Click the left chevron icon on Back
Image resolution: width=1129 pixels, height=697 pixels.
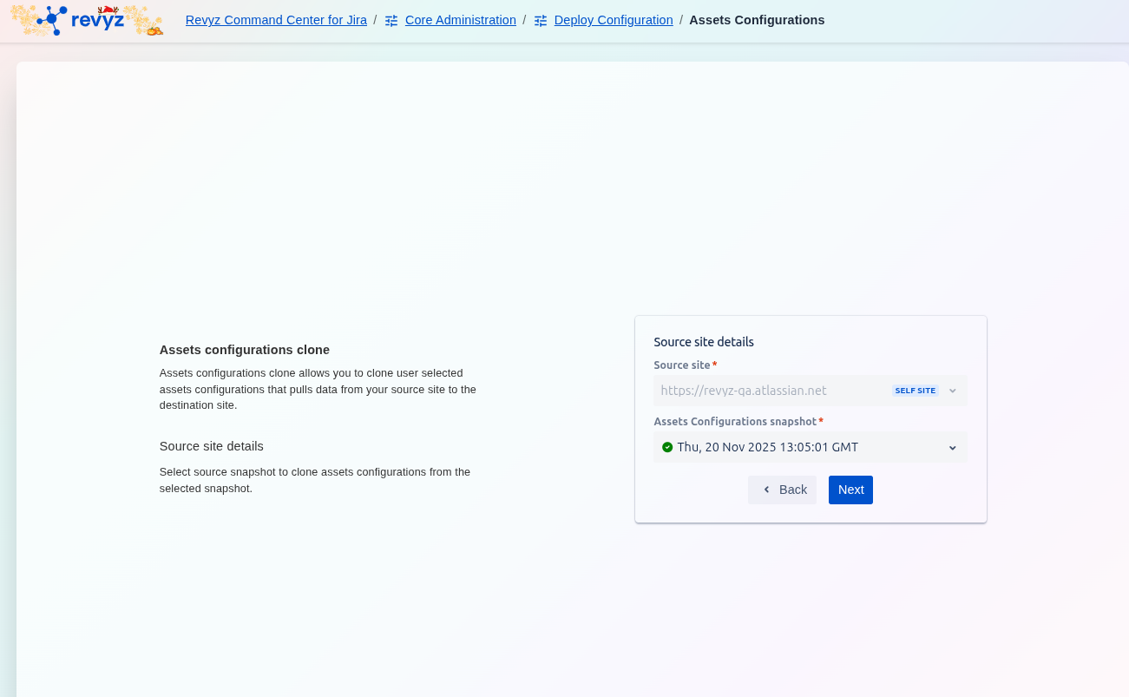click(x=766, y=490)
